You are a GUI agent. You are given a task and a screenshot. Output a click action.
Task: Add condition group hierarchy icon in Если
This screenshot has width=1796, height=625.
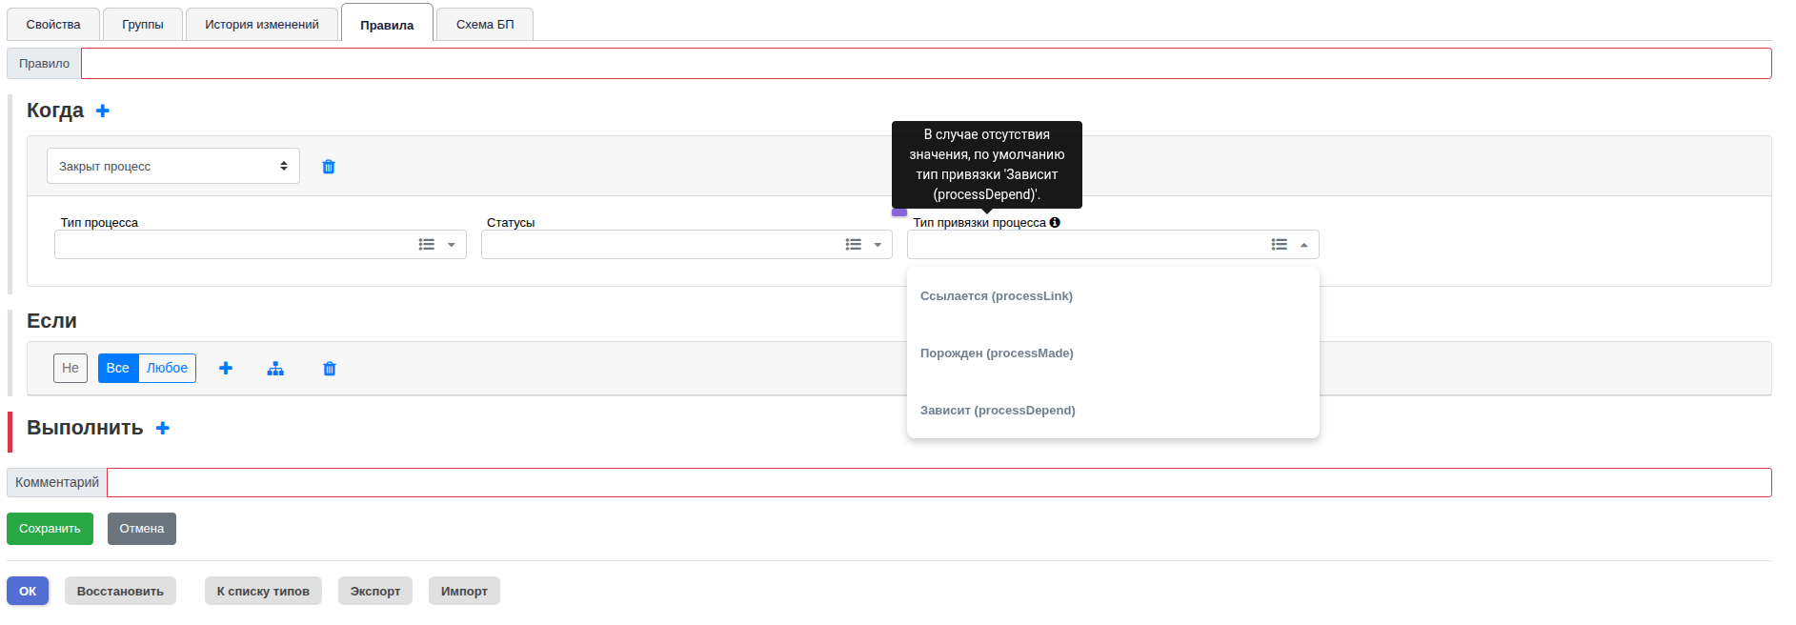[275, 369]
